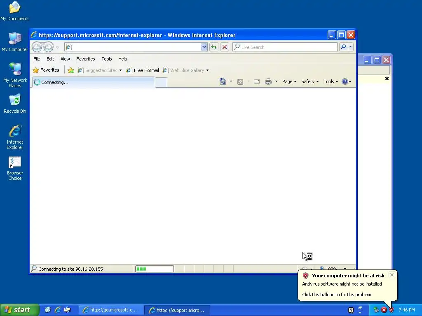Image resolution: width=422 pixels, height=316 pixels.
Task: Open the Edit menu
Action: (50, 59)
